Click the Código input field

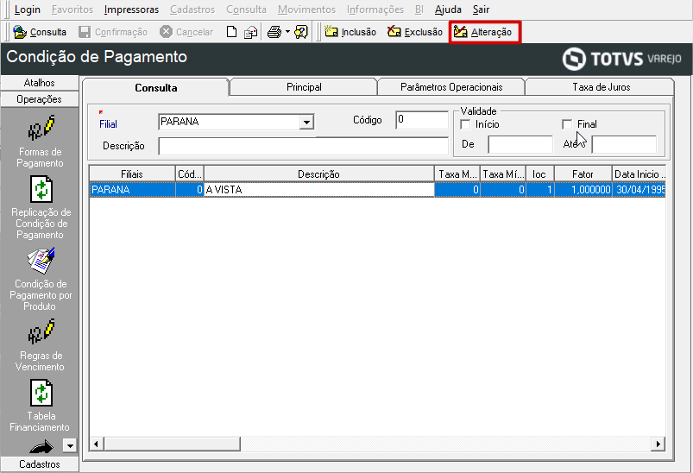coord(422,120)
